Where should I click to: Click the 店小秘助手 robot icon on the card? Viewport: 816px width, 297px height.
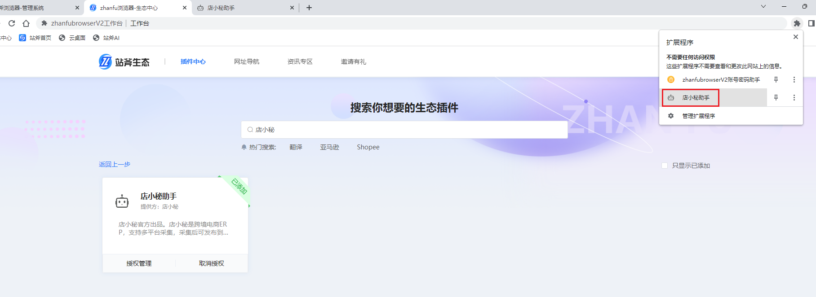click(x=122, y=201)
